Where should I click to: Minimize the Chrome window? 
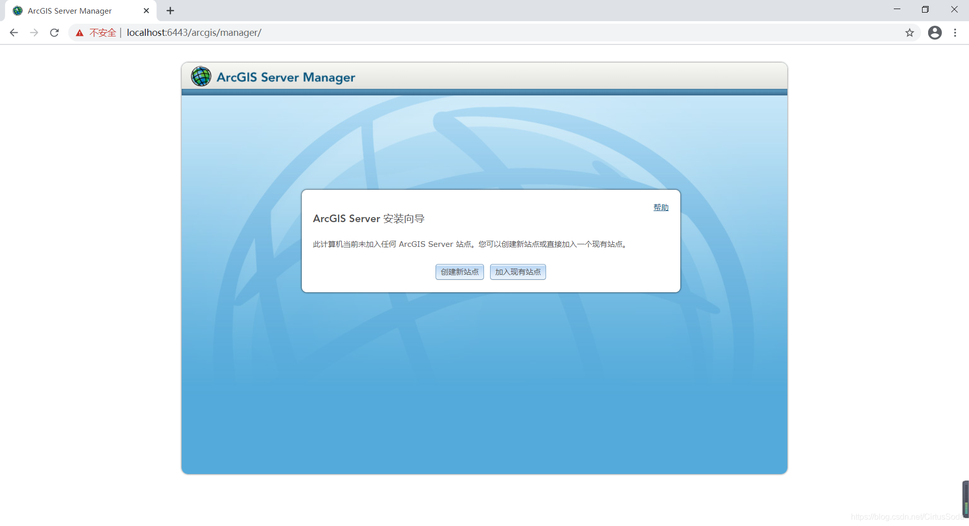(x=897, y=10)
